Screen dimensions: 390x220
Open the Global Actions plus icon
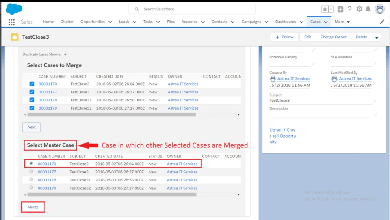tap(340, 9)
